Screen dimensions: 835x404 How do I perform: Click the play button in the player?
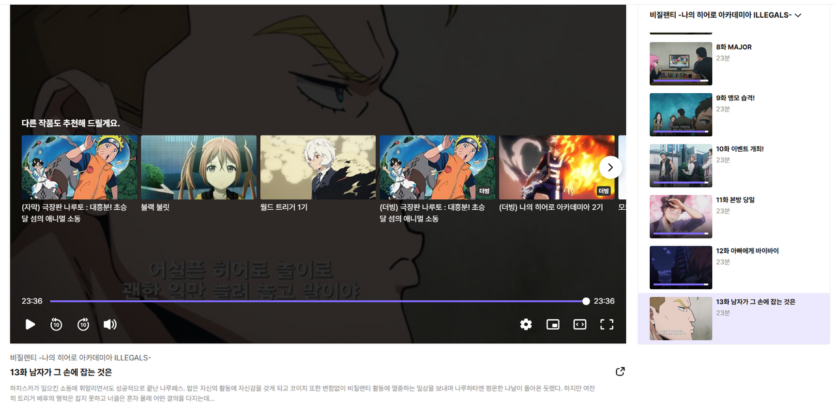[x=30, y=325]
